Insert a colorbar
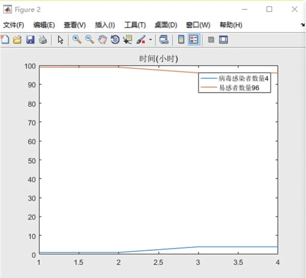306x278 pixels. point(181,40)
